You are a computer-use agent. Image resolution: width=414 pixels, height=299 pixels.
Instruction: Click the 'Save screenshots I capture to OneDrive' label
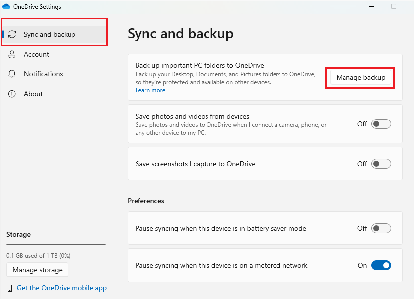196,164
